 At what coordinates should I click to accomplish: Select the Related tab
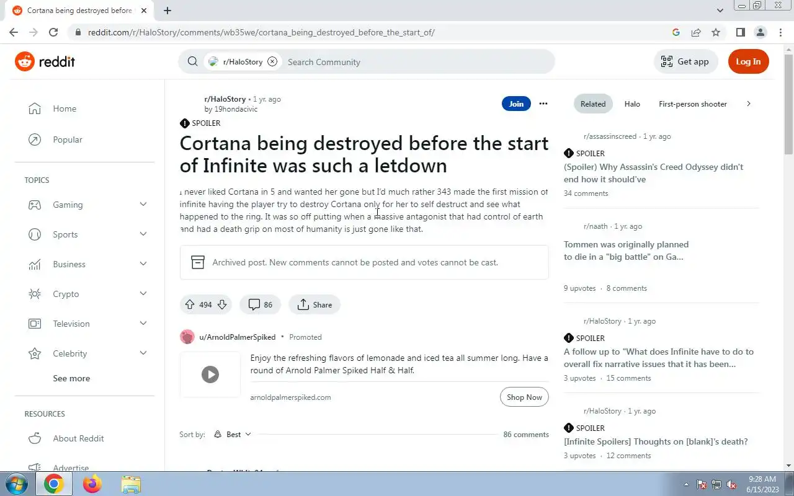tap(593, 104)
